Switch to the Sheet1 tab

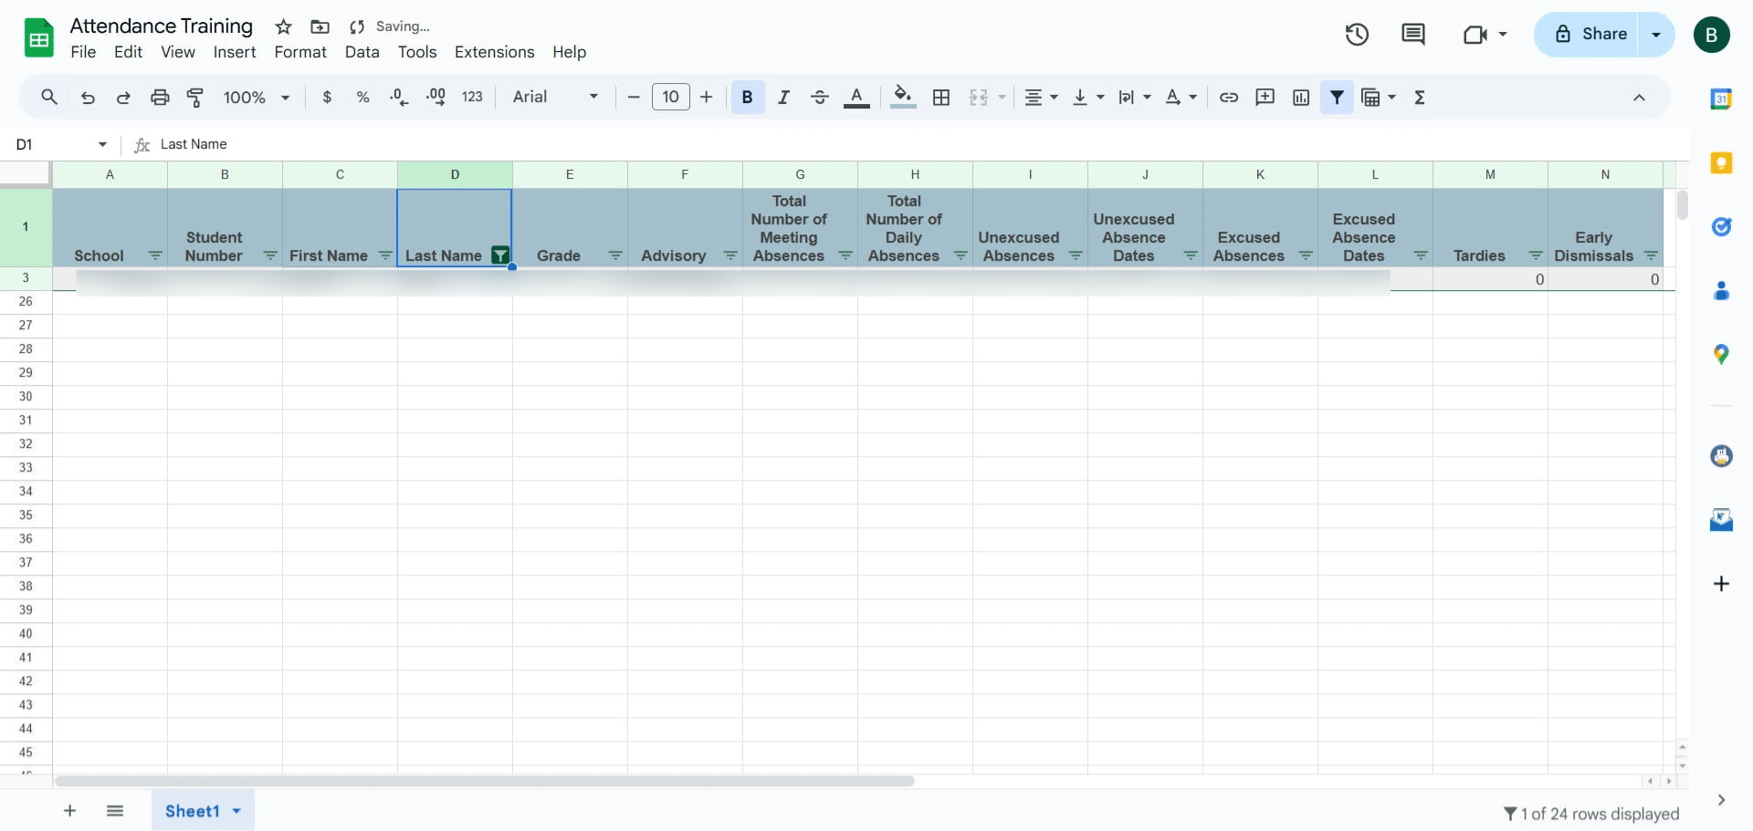click(193, 811)
